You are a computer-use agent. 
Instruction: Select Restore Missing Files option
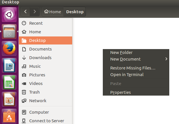tap(133, 68)
